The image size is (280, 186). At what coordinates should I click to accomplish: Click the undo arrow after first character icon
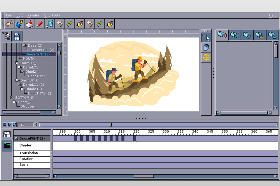coord(90,24)
